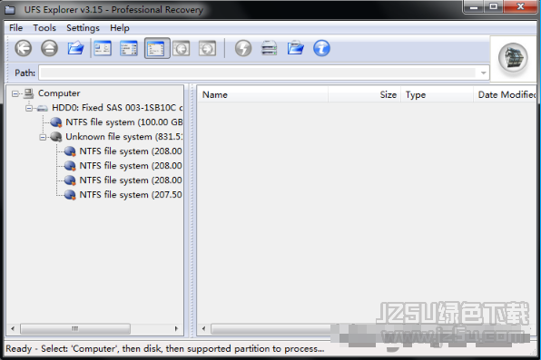Click file list left scroll arrow
The height and width of the screenshot is (360, 541).
click(x=203, y=328)
